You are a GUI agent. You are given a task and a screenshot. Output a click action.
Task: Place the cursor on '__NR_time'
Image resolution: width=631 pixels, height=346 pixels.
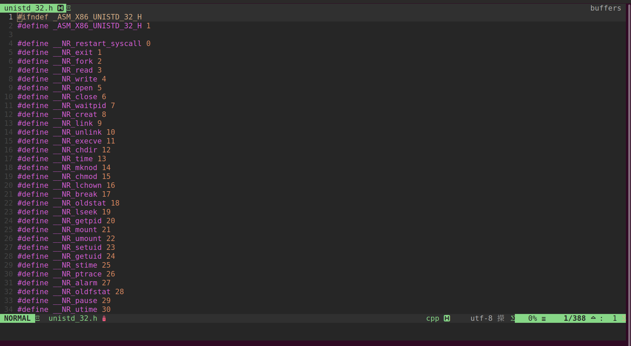coord(73,159)
